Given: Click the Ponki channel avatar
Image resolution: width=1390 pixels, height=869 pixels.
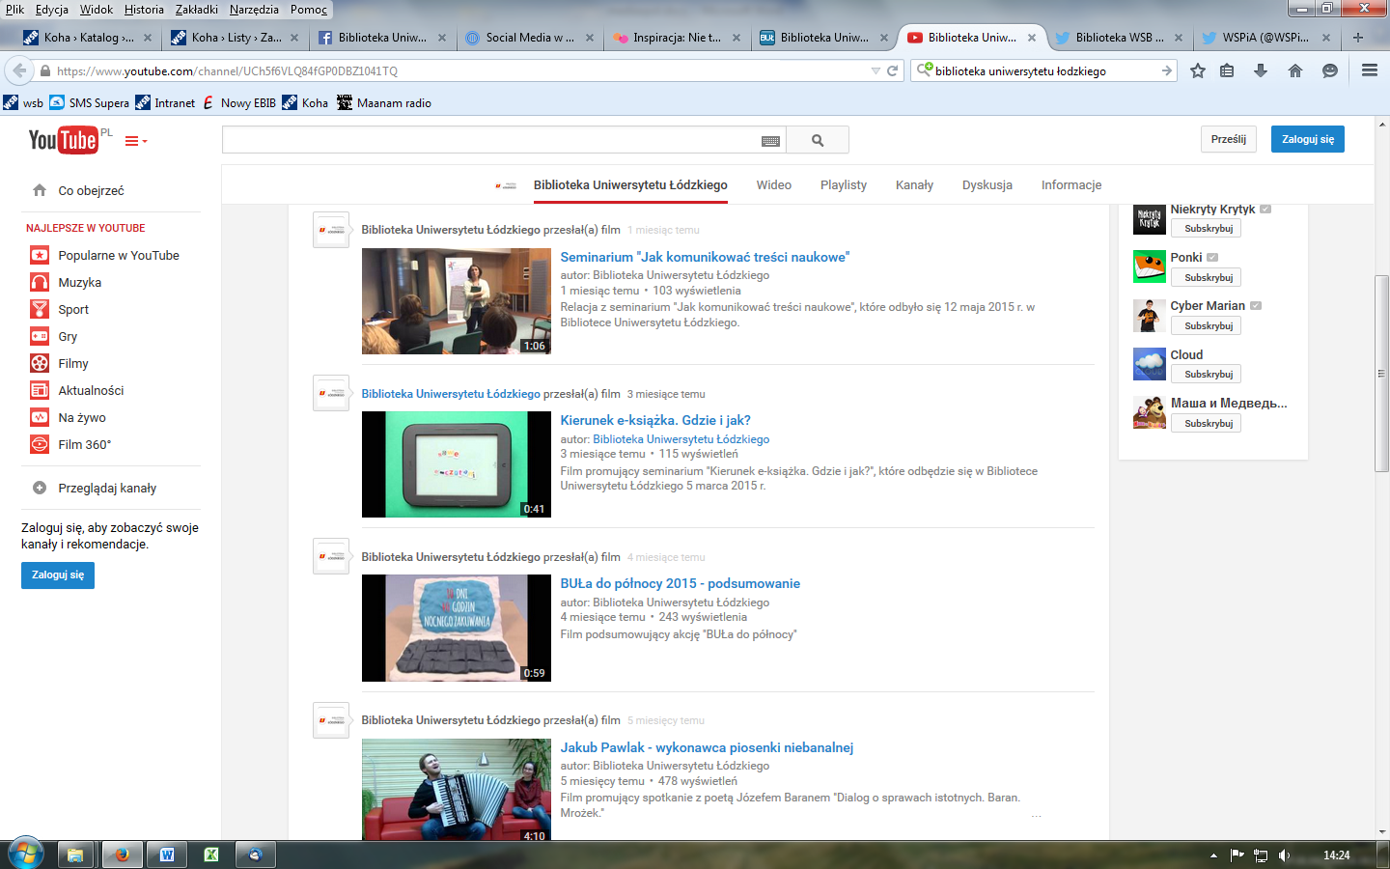Looking at the screenshot, I should click(x=1149, y=266).
